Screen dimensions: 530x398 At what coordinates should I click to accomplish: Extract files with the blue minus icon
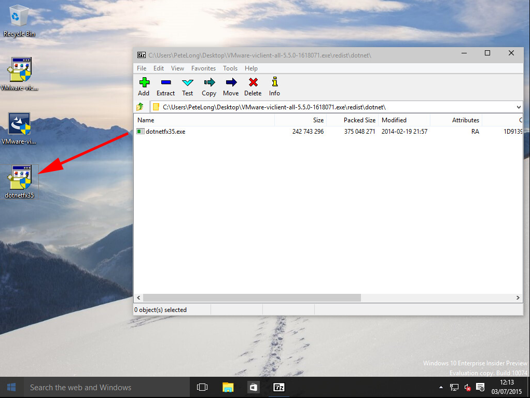165,82
